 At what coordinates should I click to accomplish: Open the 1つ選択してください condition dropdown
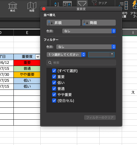[x=66, y=55]
